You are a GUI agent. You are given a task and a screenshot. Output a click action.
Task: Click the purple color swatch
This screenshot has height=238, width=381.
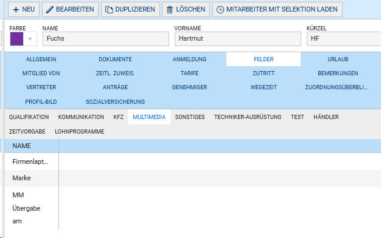(x=17, y=39)
